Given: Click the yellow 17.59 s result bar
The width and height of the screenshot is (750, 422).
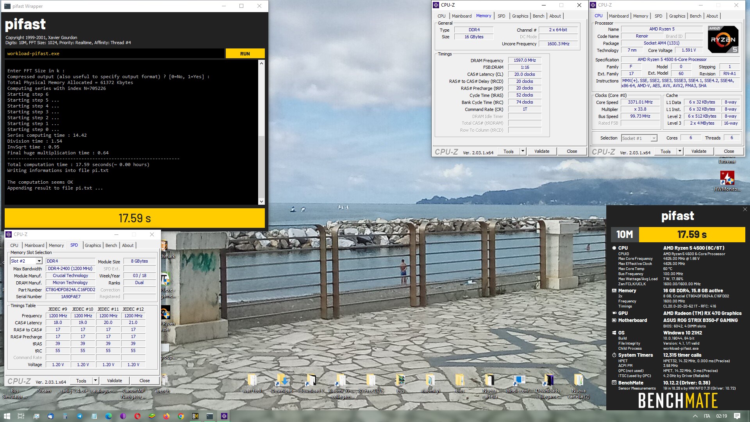Looking at the screenshot, I should pos(135,218).
